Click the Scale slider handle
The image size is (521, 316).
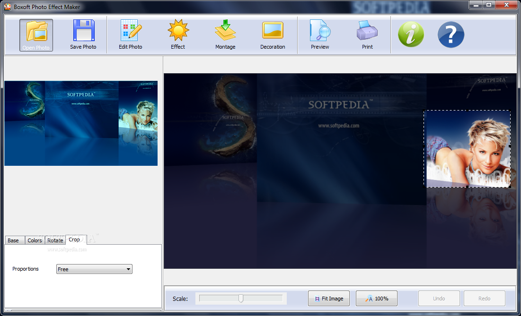(x=241, y=298)
